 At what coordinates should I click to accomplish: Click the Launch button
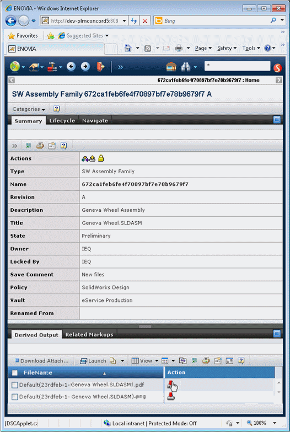[x=93, y=361]
